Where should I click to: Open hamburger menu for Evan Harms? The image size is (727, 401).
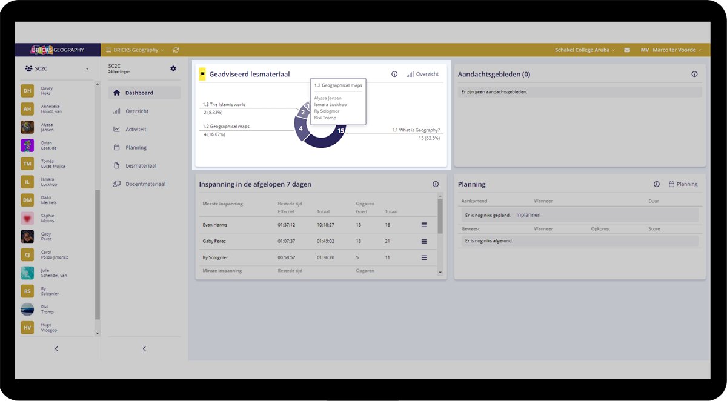[x=423, y=225]
